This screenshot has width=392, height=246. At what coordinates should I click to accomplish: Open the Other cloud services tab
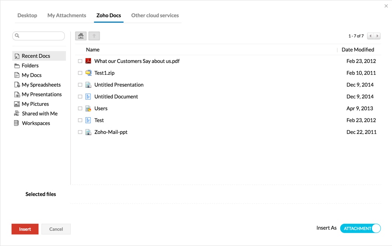(x=155, y=16)
